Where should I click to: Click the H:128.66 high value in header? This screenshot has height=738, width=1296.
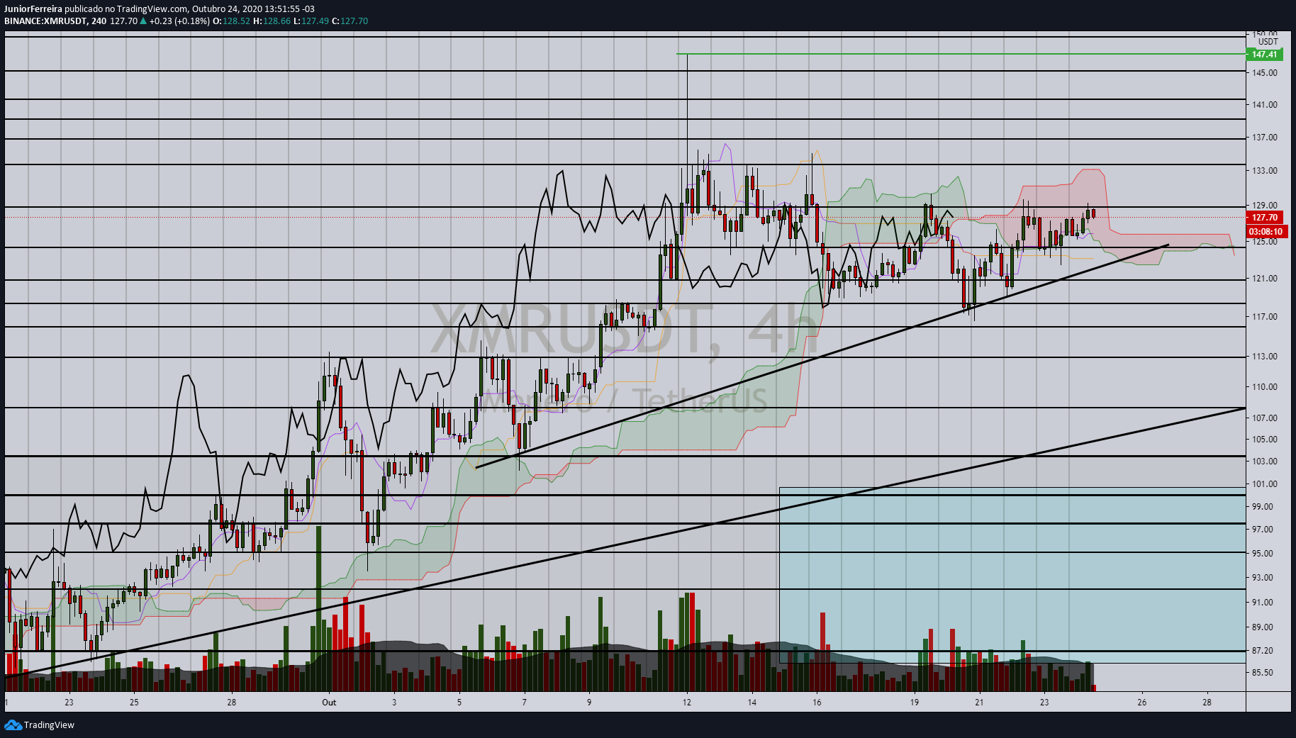(272, 21)
